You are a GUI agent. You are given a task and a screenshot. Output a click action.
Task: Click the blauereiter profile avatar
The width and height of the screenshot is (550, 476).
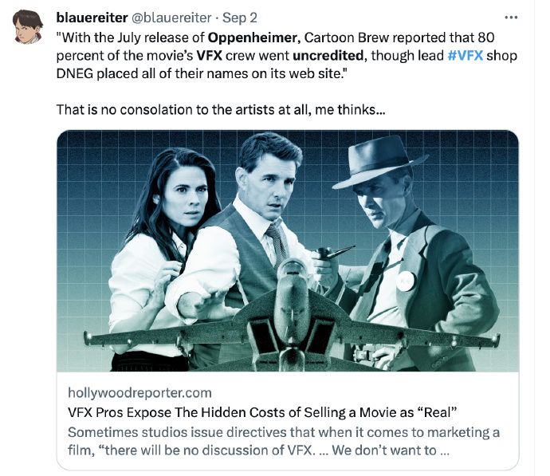(x=28, y=27)
